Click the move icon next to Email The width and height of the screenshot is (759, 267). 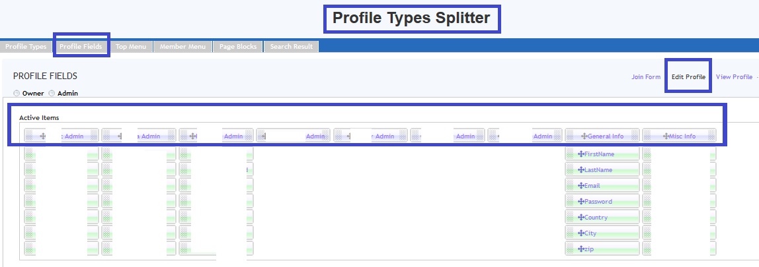581,186
